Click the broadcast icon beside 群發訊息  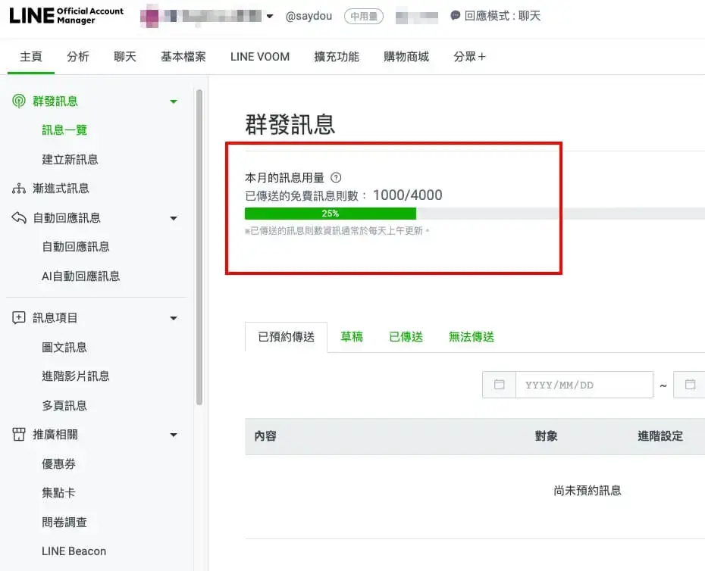(x=19, y=101)
